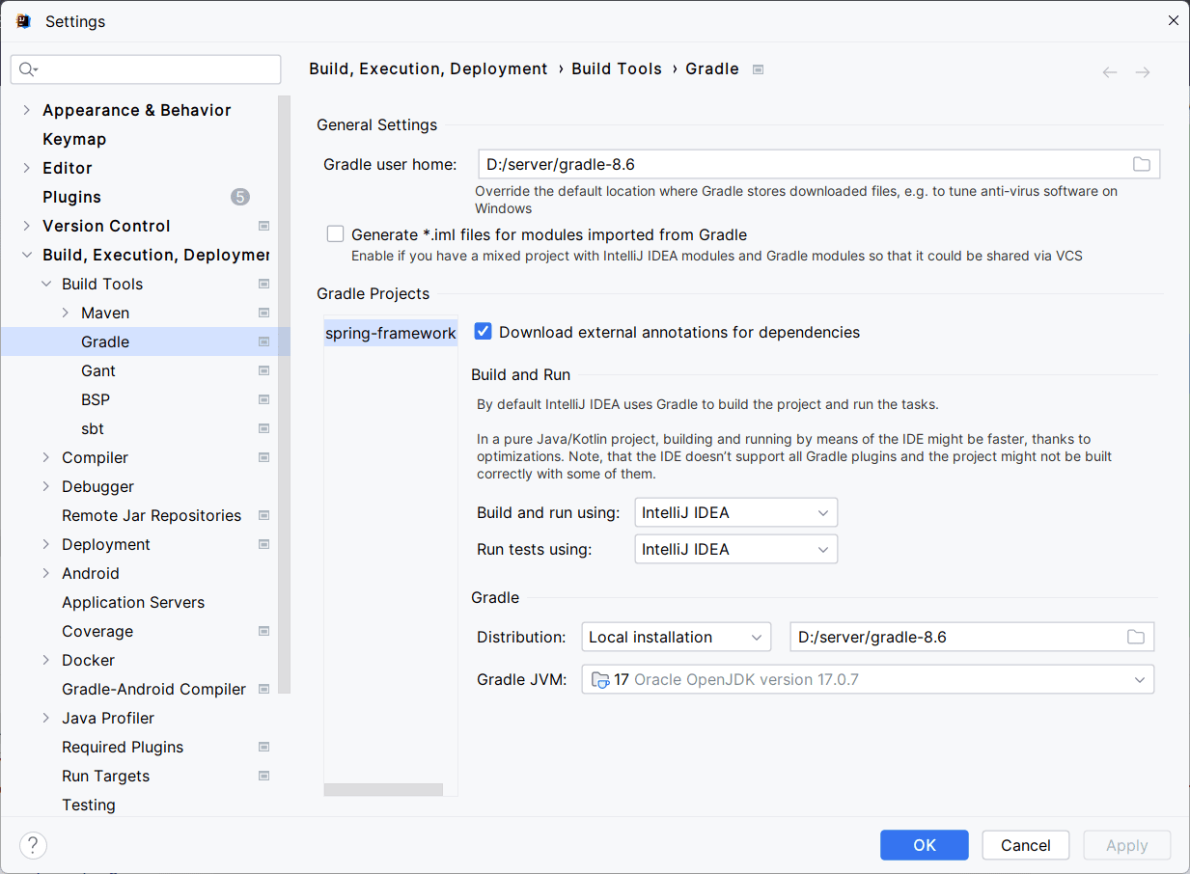This screenshot has height=874, width=1190.
Task: Click Cancel to discard changes
Action: 1026,845
